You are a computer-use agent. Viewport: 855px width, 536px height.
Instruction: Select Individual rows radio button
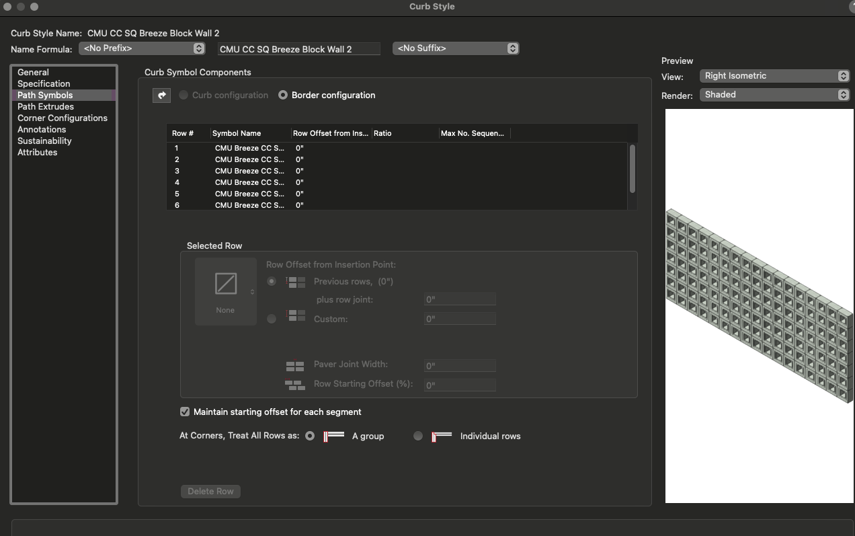418,436
